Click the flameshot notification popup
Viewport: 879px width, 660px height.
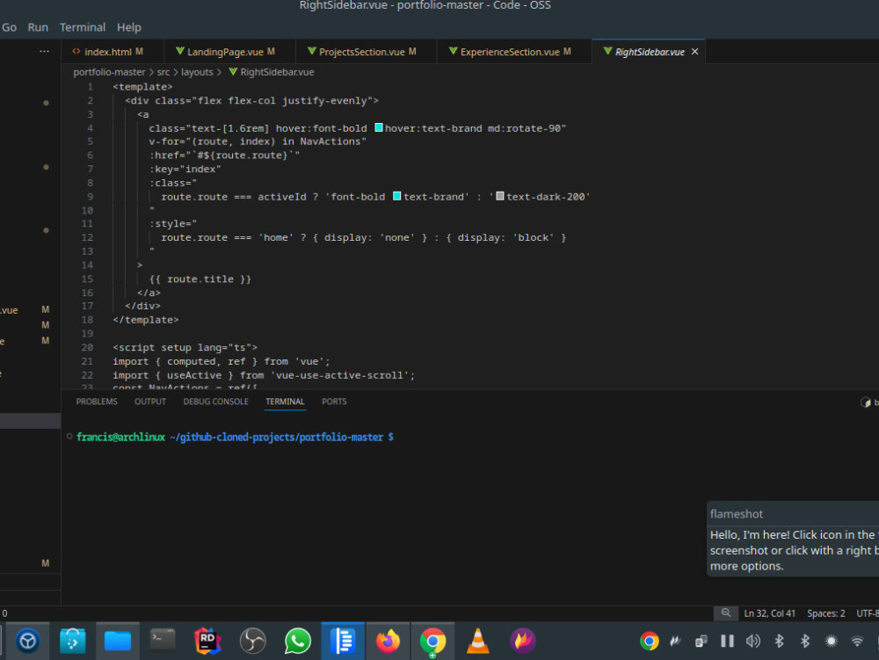tap(793, 539)
